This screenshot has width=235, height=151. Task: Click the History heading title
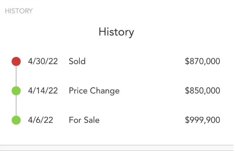coord(116,32)
